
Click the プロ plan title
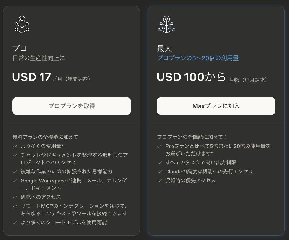(x=20, y=49)
